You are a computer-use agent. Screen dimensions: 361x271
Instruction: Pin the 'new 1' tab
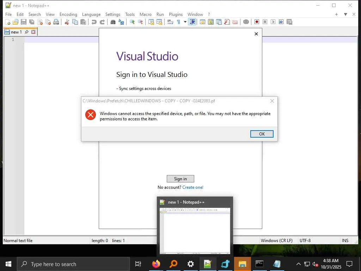point(27,32)
